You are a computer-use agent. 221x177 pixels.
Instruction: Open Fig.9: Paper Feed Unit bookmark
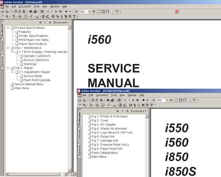click(107, 149)
